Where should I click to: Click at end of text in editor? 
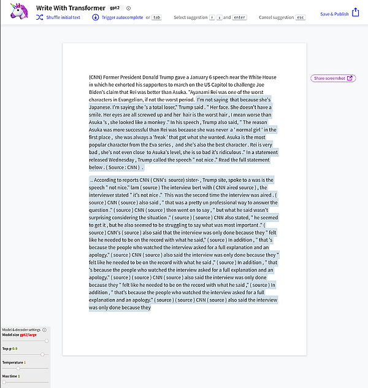151,308
